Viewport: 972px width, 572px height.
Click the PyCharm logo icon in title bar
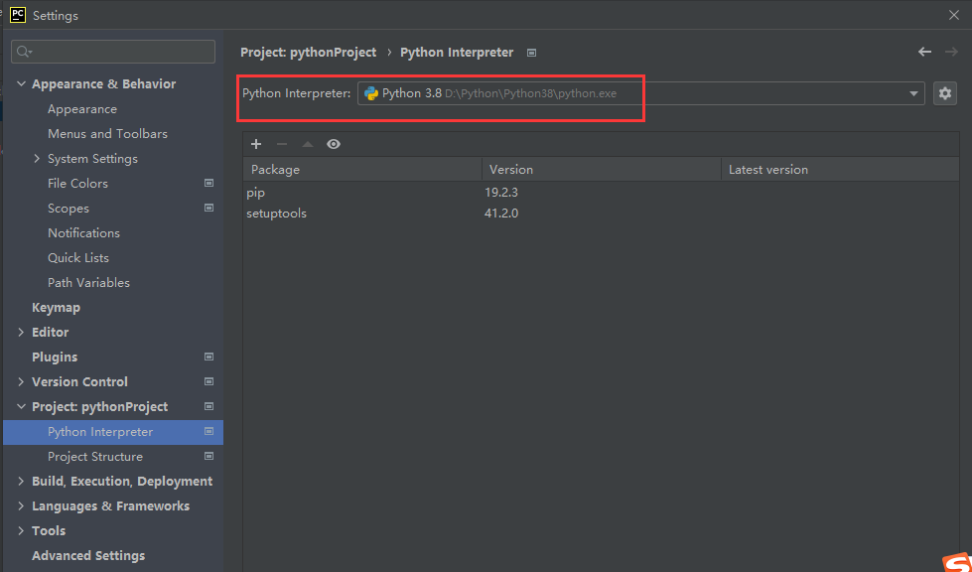click(18, 15)
